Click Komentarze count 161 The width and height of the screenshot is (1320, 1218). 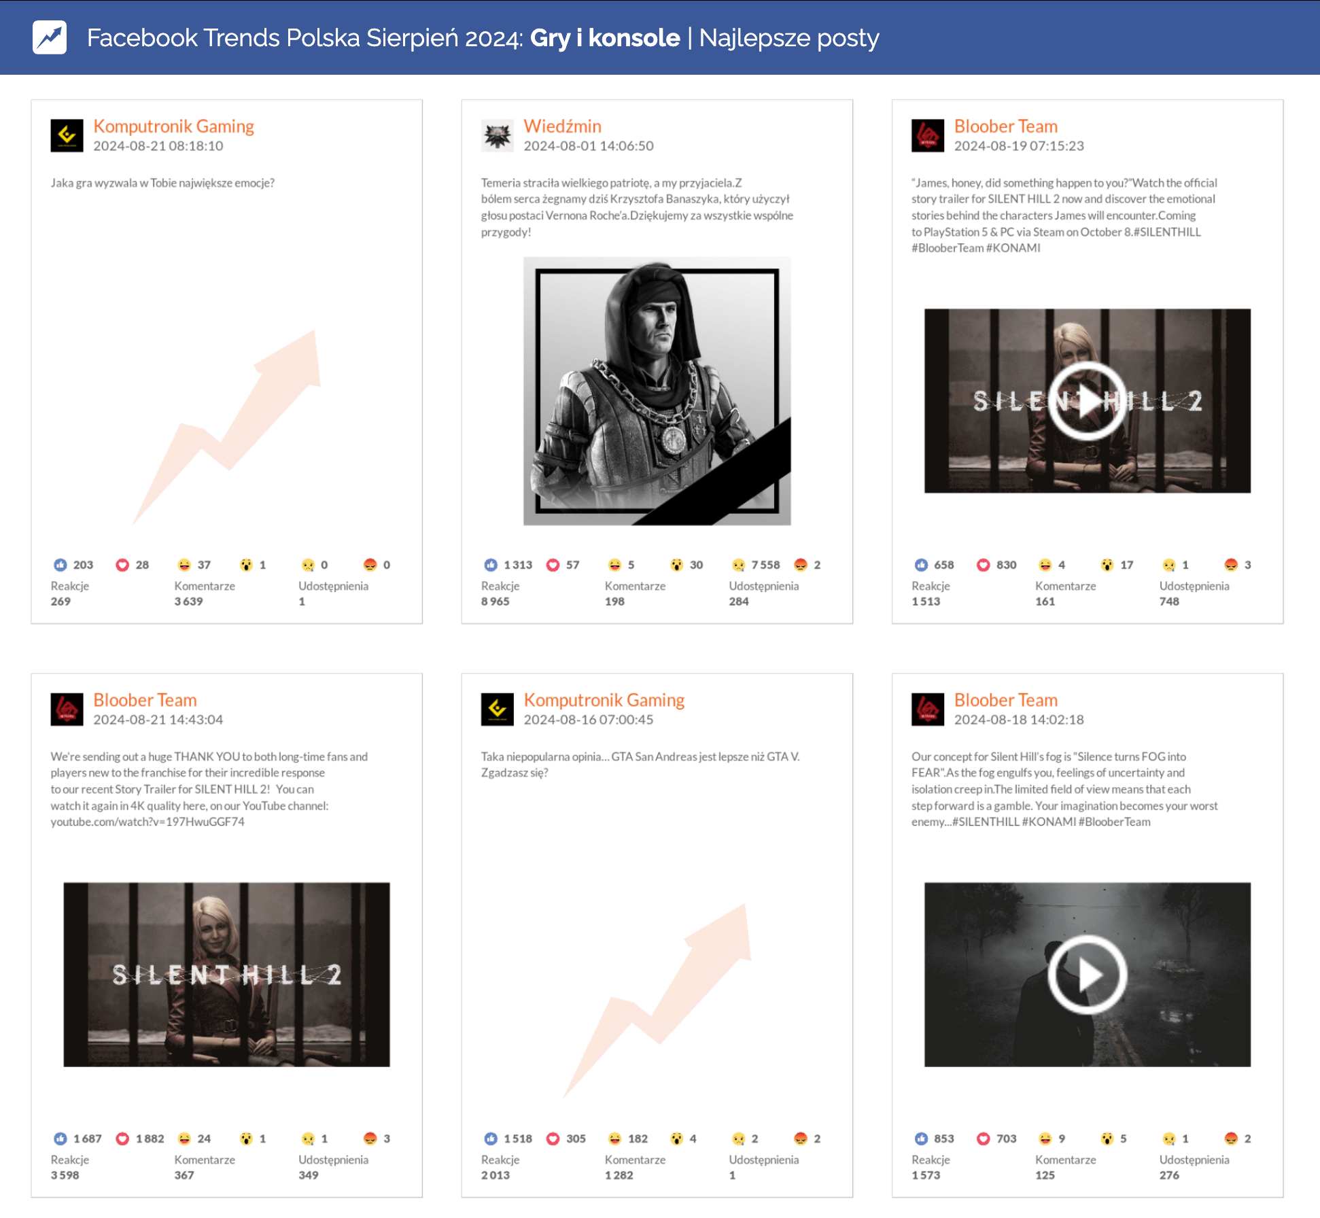point(1045,602)
